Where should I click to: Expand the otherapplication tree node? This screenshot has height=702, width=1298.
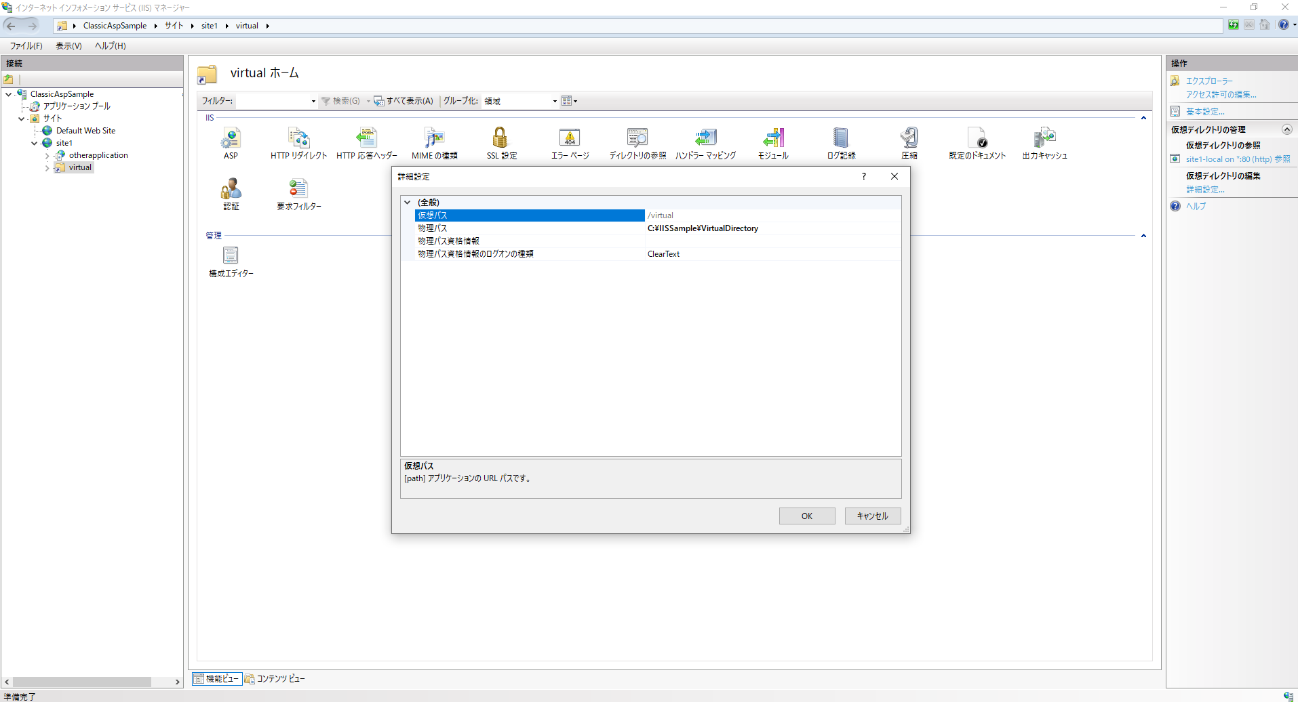tap(47, 156)
